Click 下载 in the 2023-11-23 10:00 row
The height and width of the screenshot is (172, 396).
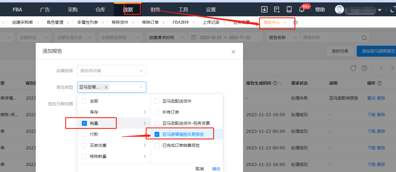[371, 115]
